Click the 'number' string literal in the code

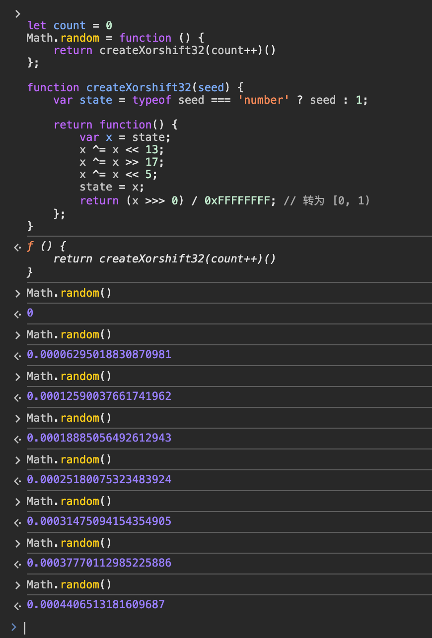(267, 100)
